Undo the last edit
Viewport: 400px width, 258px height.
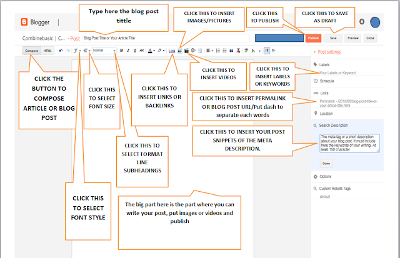[61, 51]
